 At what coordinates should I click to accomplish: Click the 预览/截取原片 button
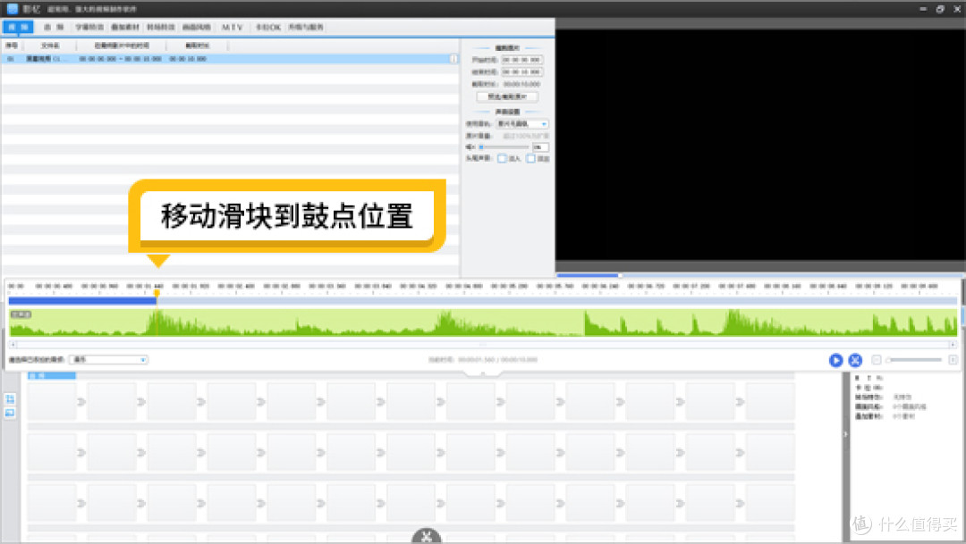(x=507, y=96)
